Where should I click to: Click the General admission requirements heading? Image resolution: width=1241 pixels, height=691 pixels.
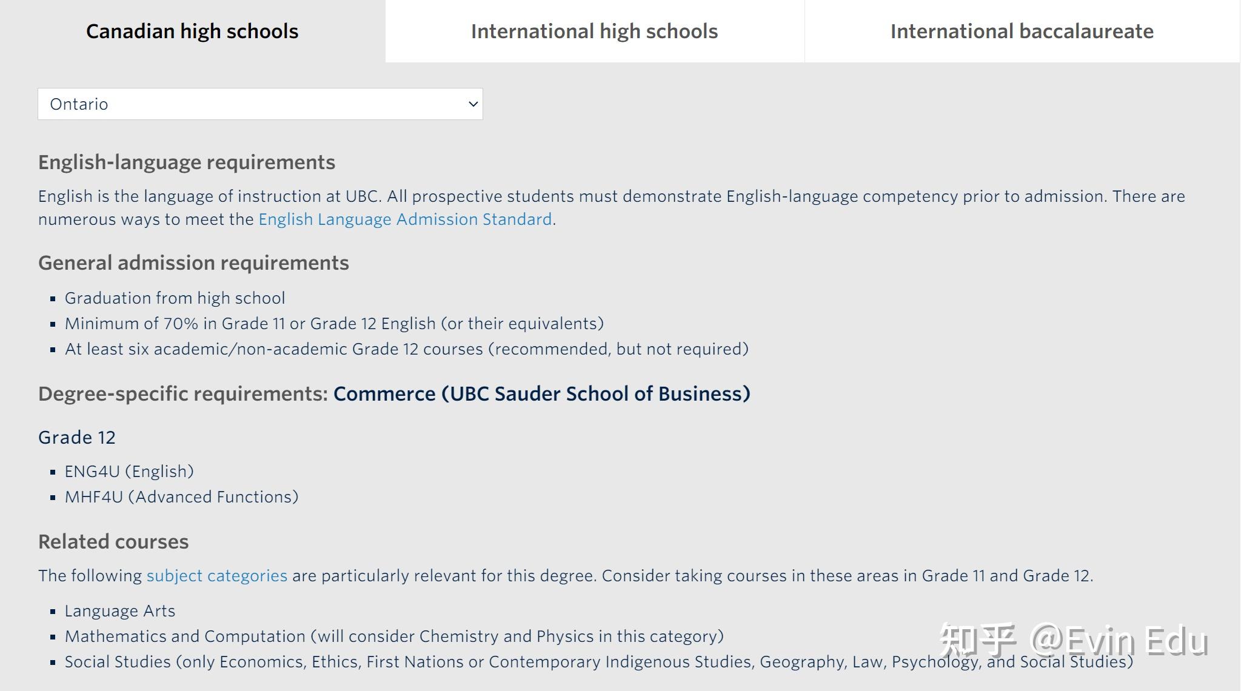[x=193, y=263]
